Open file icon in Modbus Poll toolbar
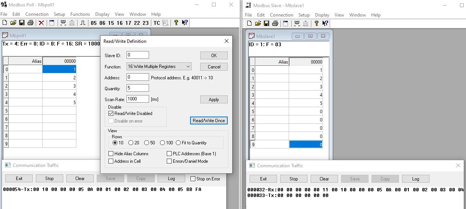Image resolution: width=466 pixels, height=209 pixels. point(13,23)
